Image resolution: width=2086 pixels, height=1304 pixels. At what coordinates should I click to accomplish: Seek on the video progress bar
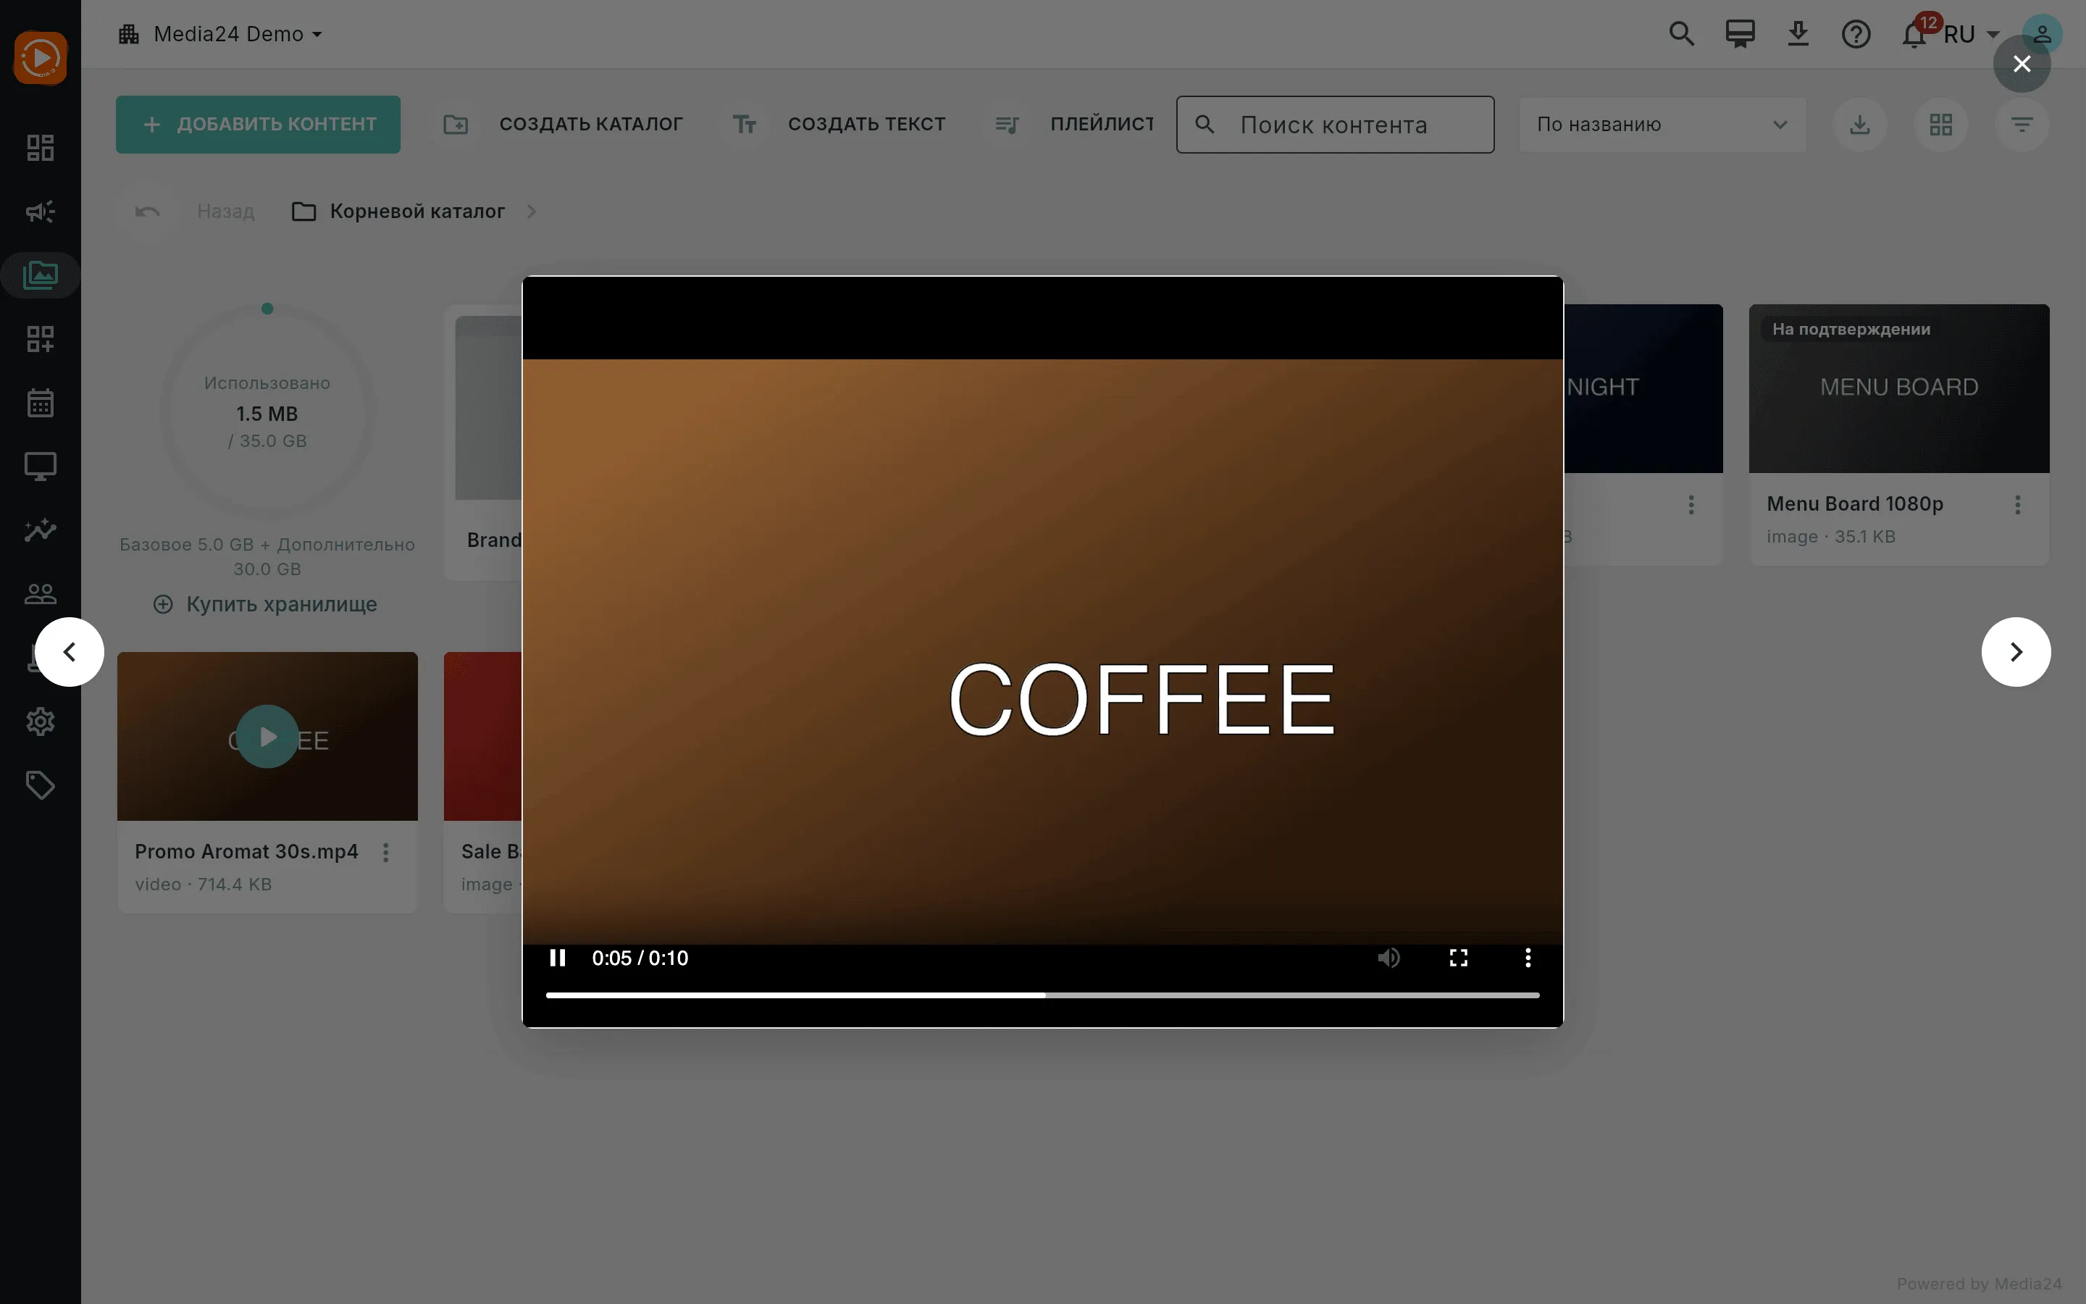pos(1042,995)
